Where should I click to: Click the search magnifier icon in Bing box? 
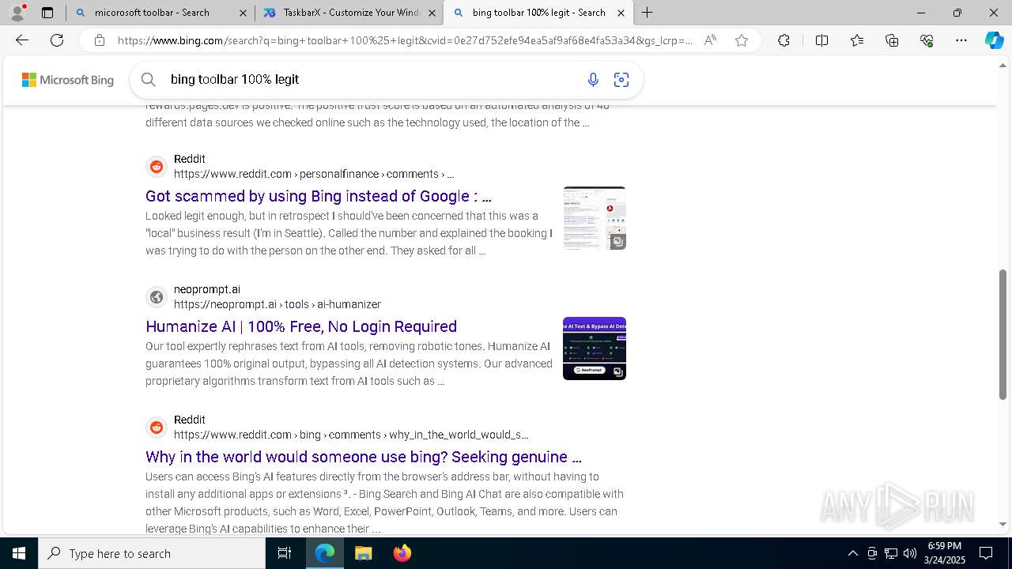pyautogui.click(x=148, y=79)
